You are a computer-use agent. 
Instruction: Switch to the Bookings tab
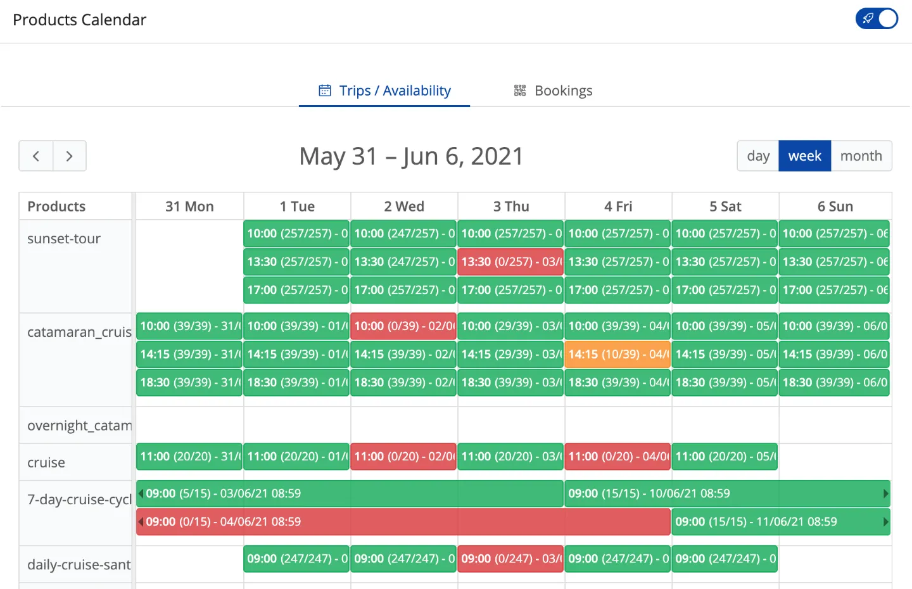(554, 91)
